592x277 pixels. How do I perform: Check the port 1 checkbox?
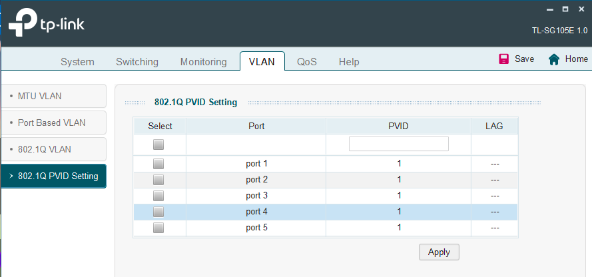point(158,164)
